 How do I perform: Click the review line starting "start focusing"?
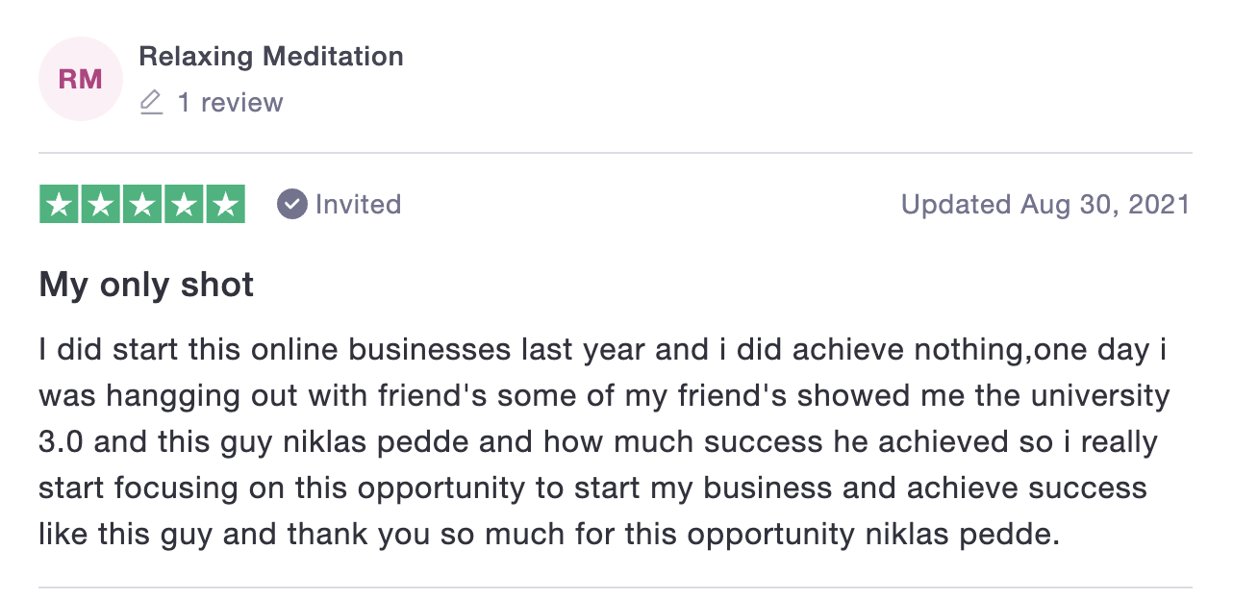coord(592,487)
